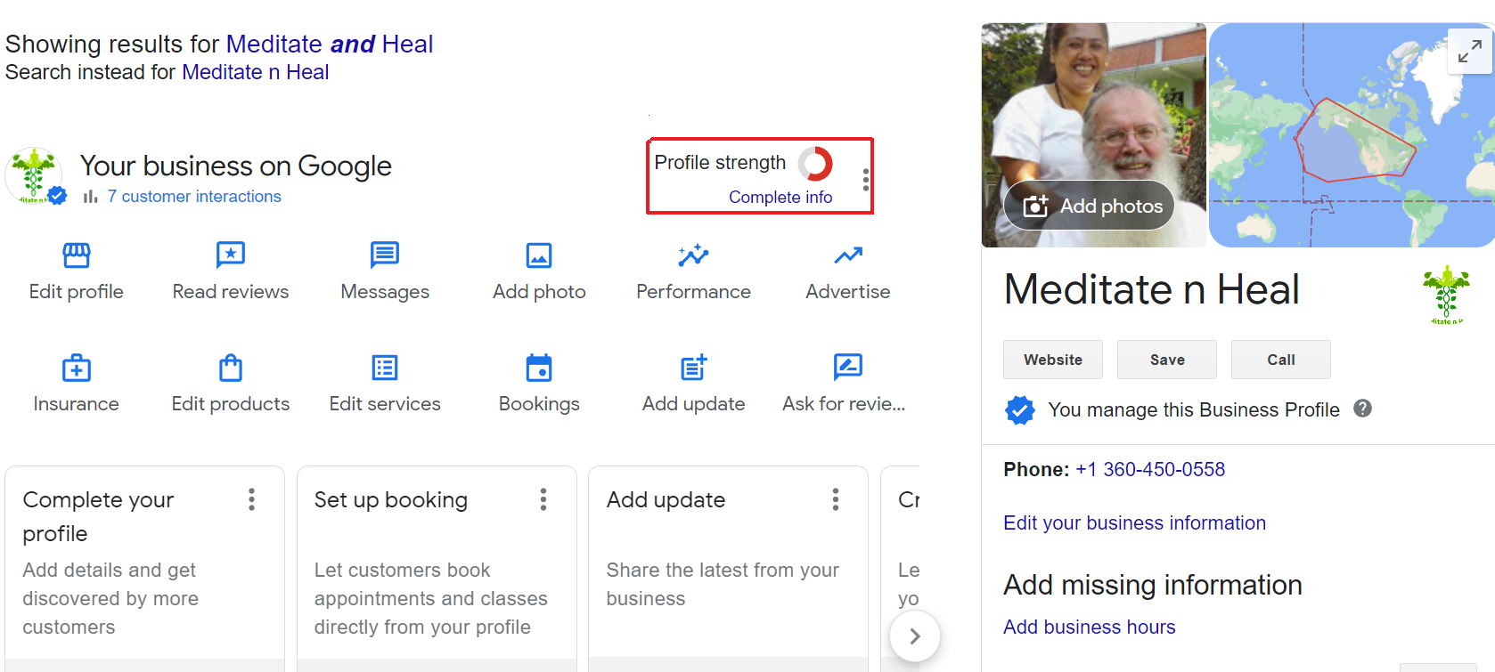1495x672 pixels.
Task: Open Edit services list icon
Action: click(385, 368)
